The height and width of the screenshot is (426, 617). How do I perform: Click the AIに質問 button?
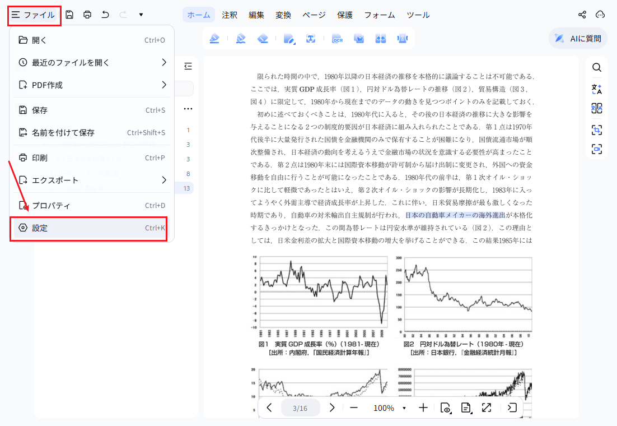tap(578, 38)
